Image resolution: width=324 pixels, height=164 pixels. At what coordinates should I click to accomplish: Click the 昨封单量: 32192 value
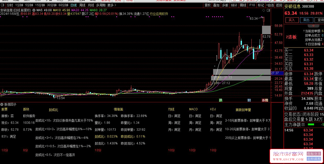[133, 130]
